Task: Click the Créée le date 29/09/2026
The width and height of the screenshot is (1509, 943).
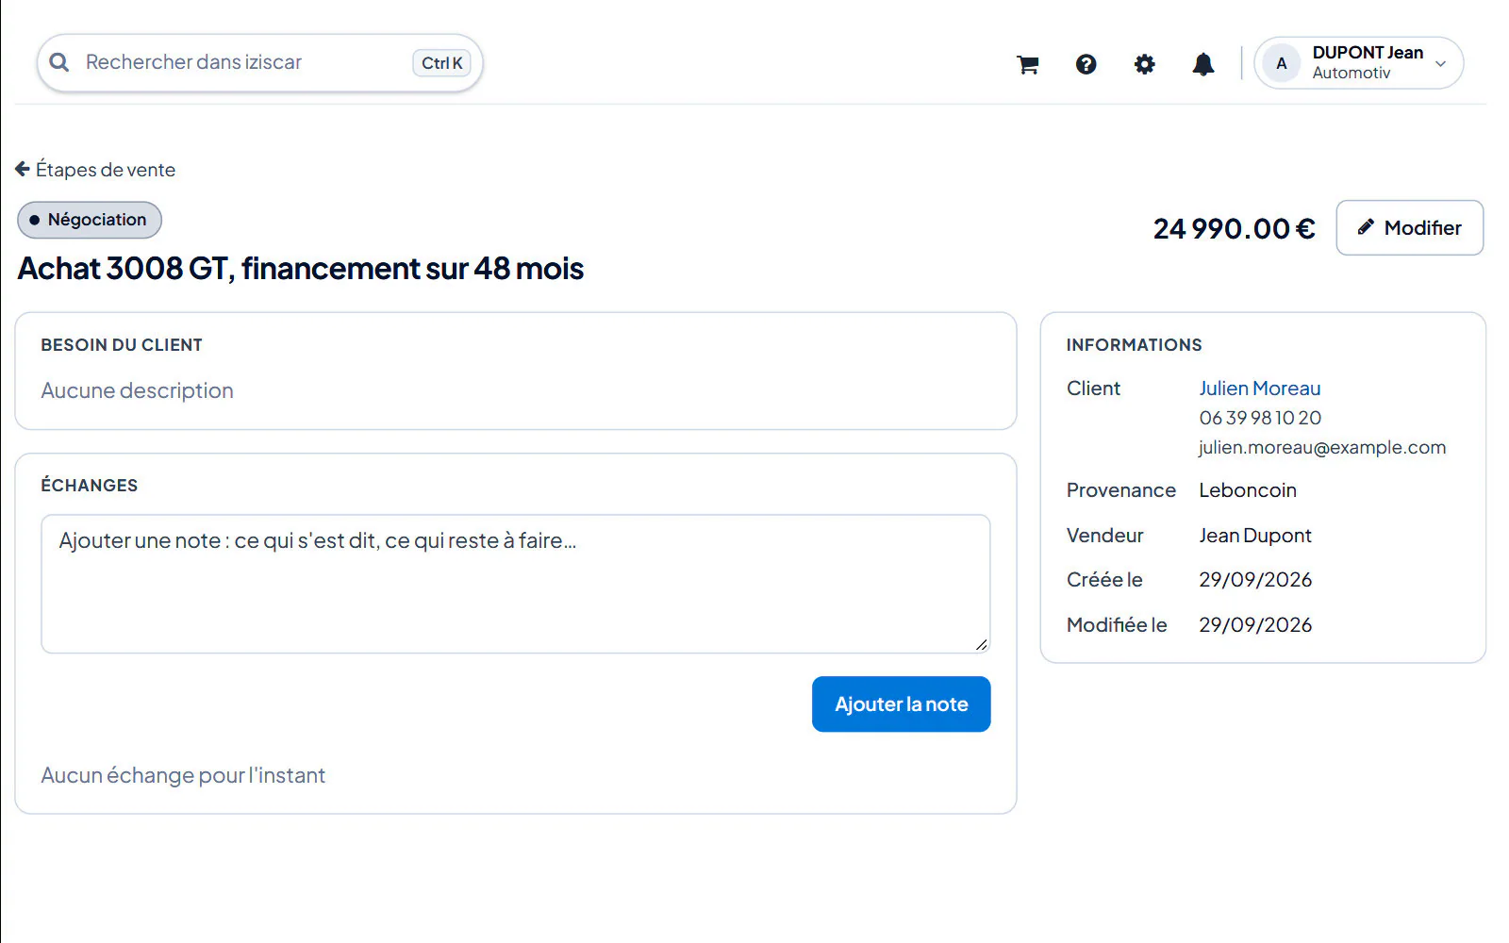Action: coord(1255,580)
